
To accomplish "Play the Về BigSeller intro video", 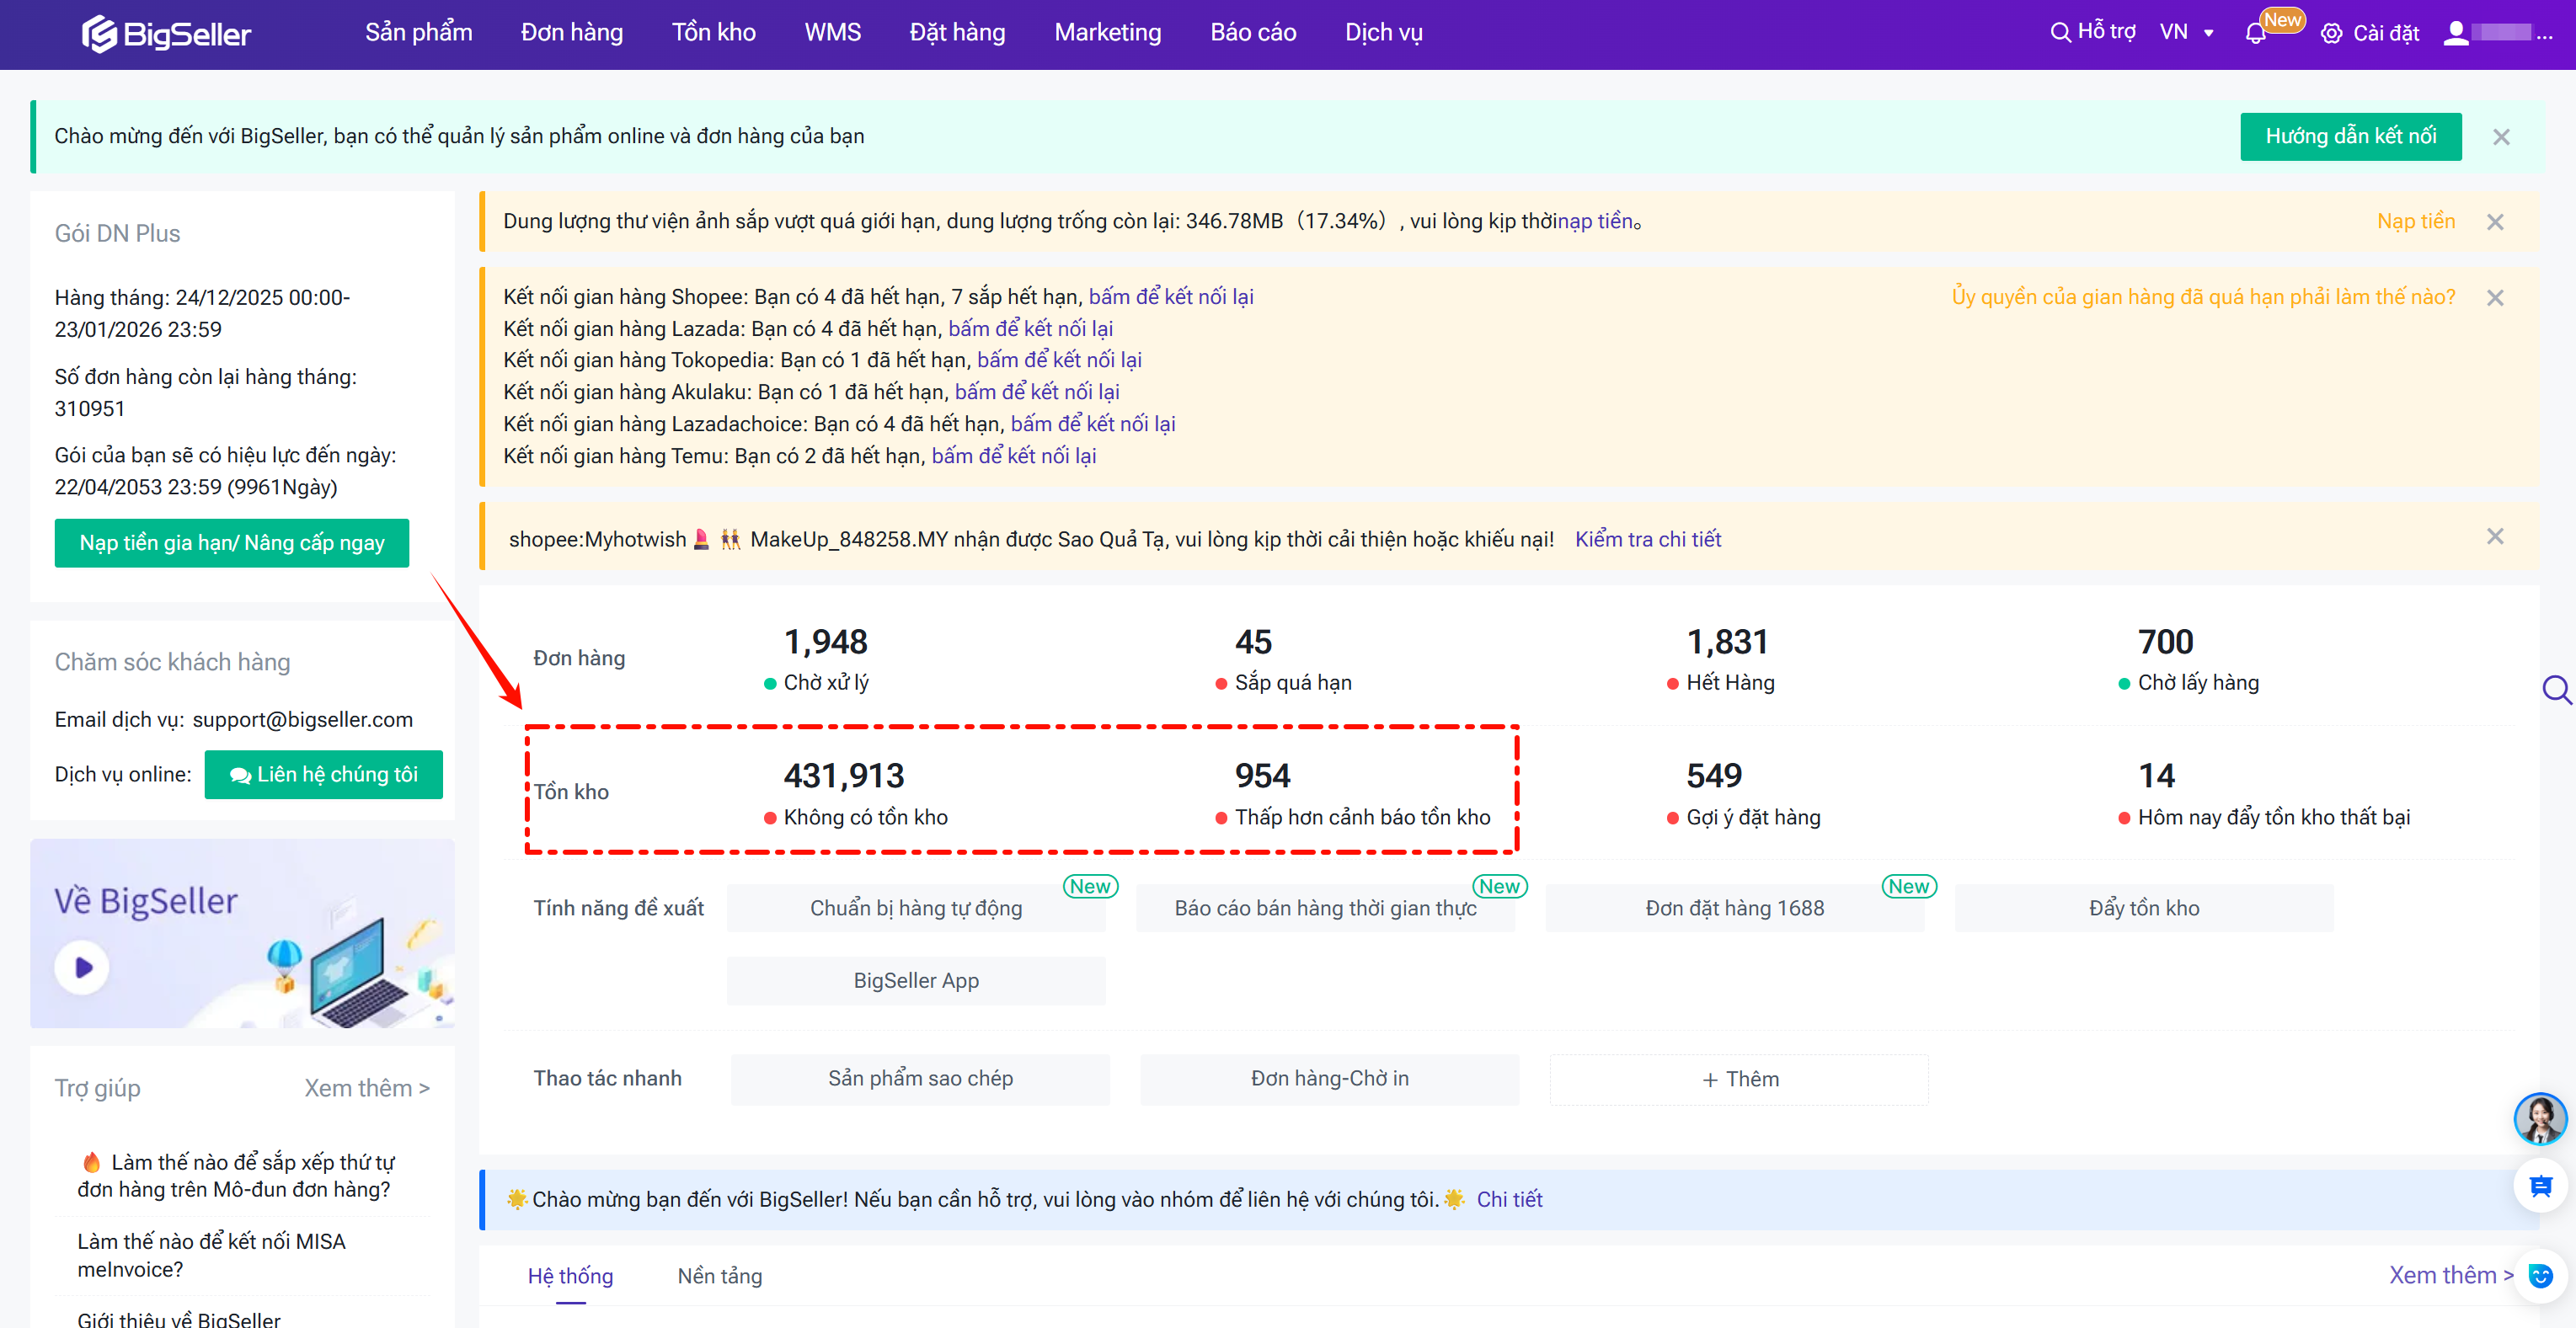I will tap(81, 967).
